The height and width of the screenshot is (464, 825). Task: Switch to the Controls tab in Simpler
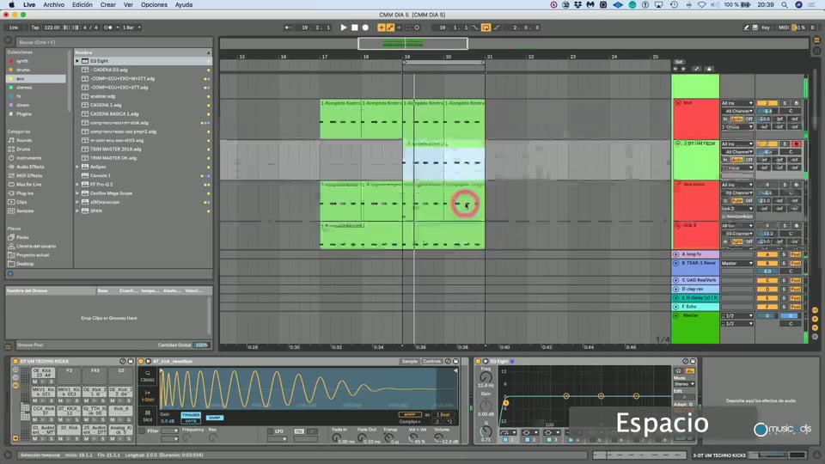[x=432, y=362]
